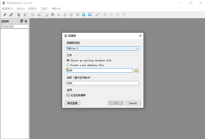Browse for database file with folder icon
Viewport: 205px width, 139px height.
point(136,70)
